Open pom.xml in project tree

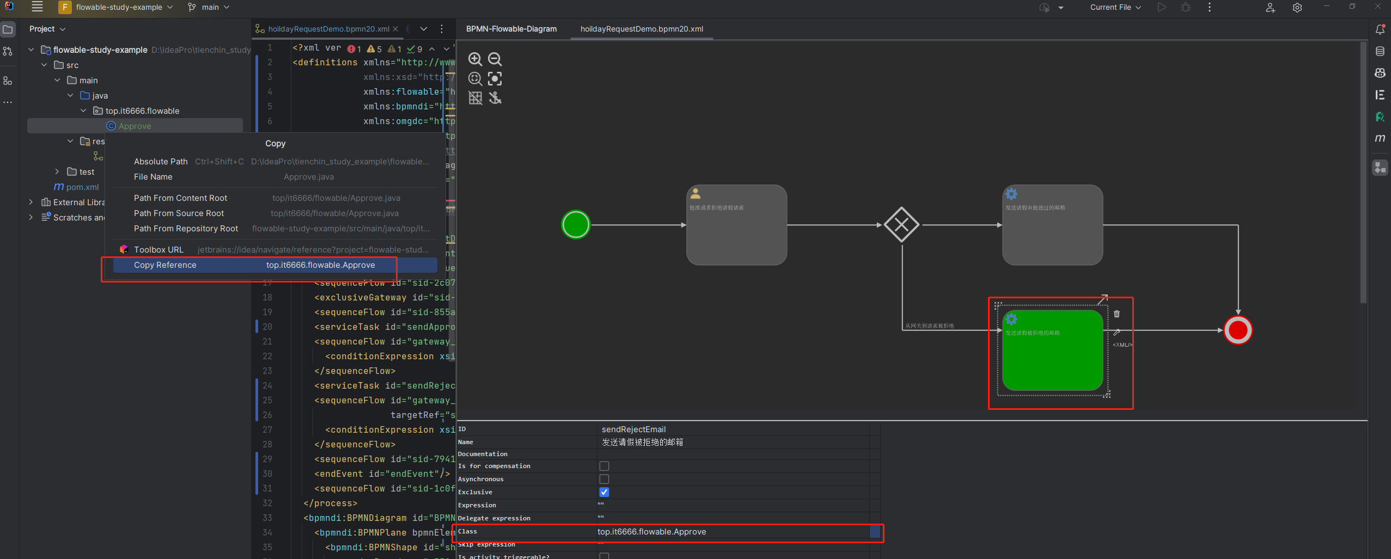point(82,187)
